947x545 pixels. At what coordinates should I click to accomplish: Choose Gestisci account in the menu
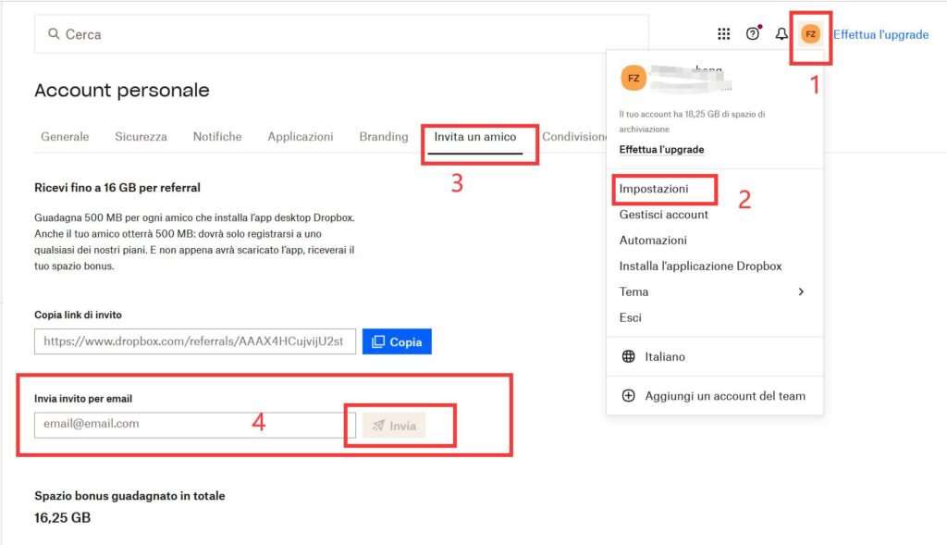pos(663,215)
